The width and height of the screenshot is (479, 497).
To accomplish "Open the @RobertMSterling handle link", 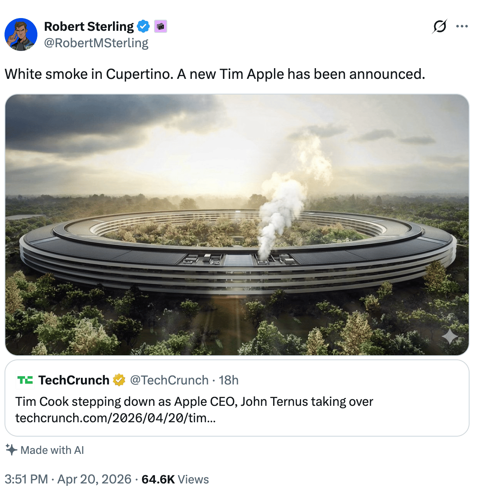I will click(96, 43).
